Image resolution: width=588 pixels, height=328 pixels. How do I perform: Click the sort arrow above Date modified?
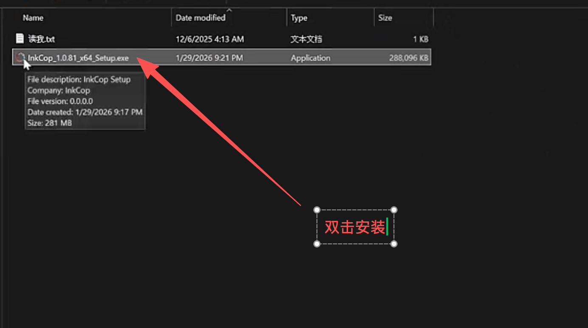pyautogui.click(x=229, y=10)
